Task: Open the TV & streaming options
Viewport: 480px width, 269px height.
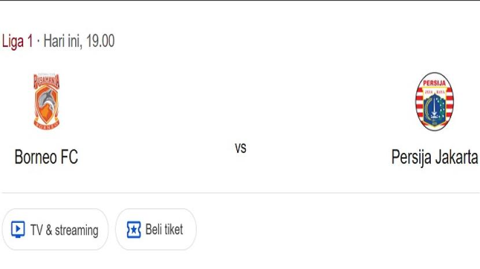Action: pos(55,230)
